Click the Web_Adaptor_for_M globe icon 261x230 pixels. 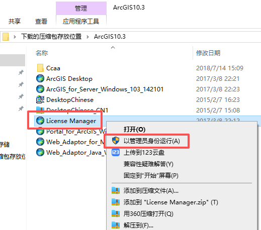40,142
